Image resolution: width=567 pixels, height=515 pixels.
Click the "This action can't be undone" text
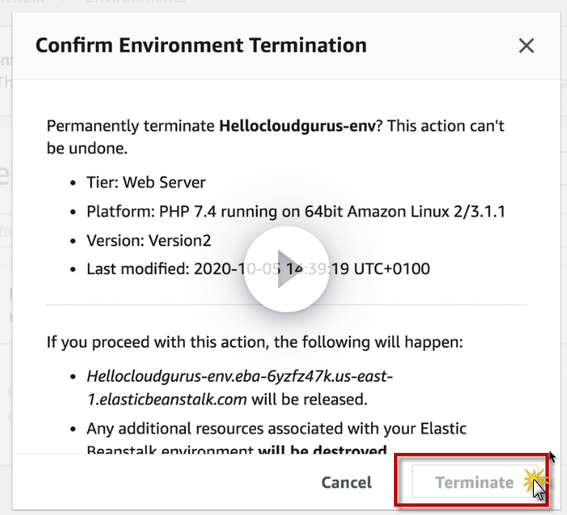(x=447, y=127)
